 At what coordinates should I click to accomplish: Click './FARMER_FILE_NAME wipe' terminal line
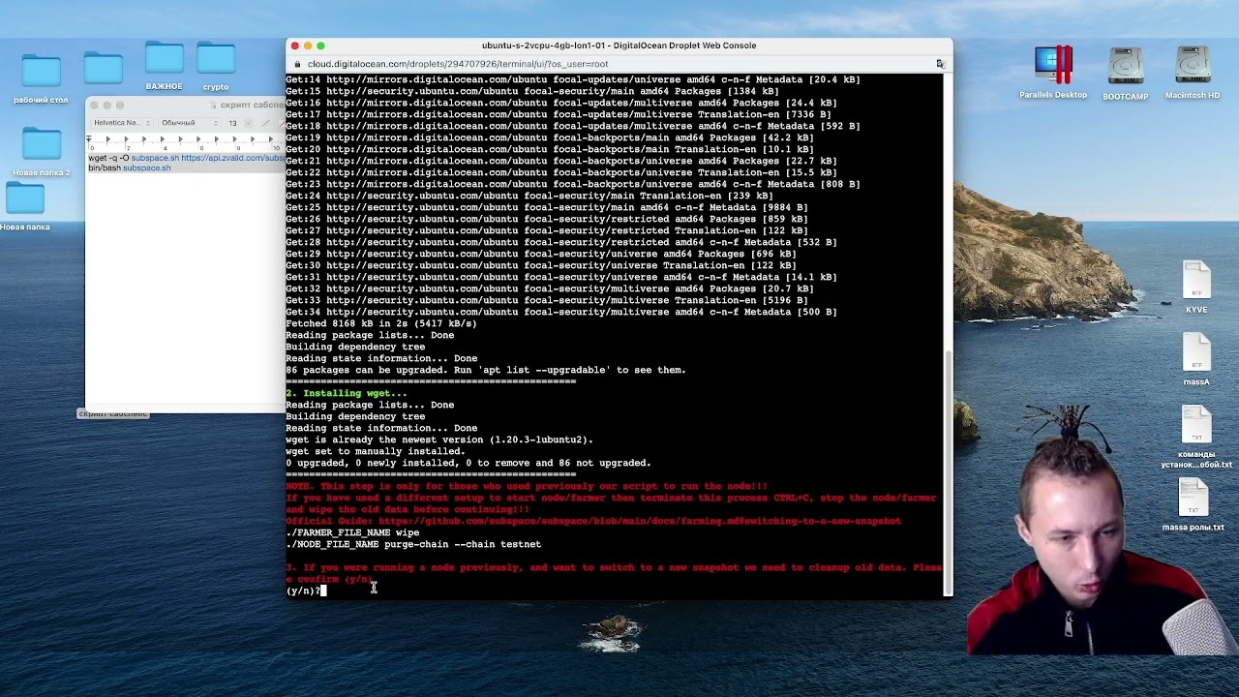(x=352, y=532)
